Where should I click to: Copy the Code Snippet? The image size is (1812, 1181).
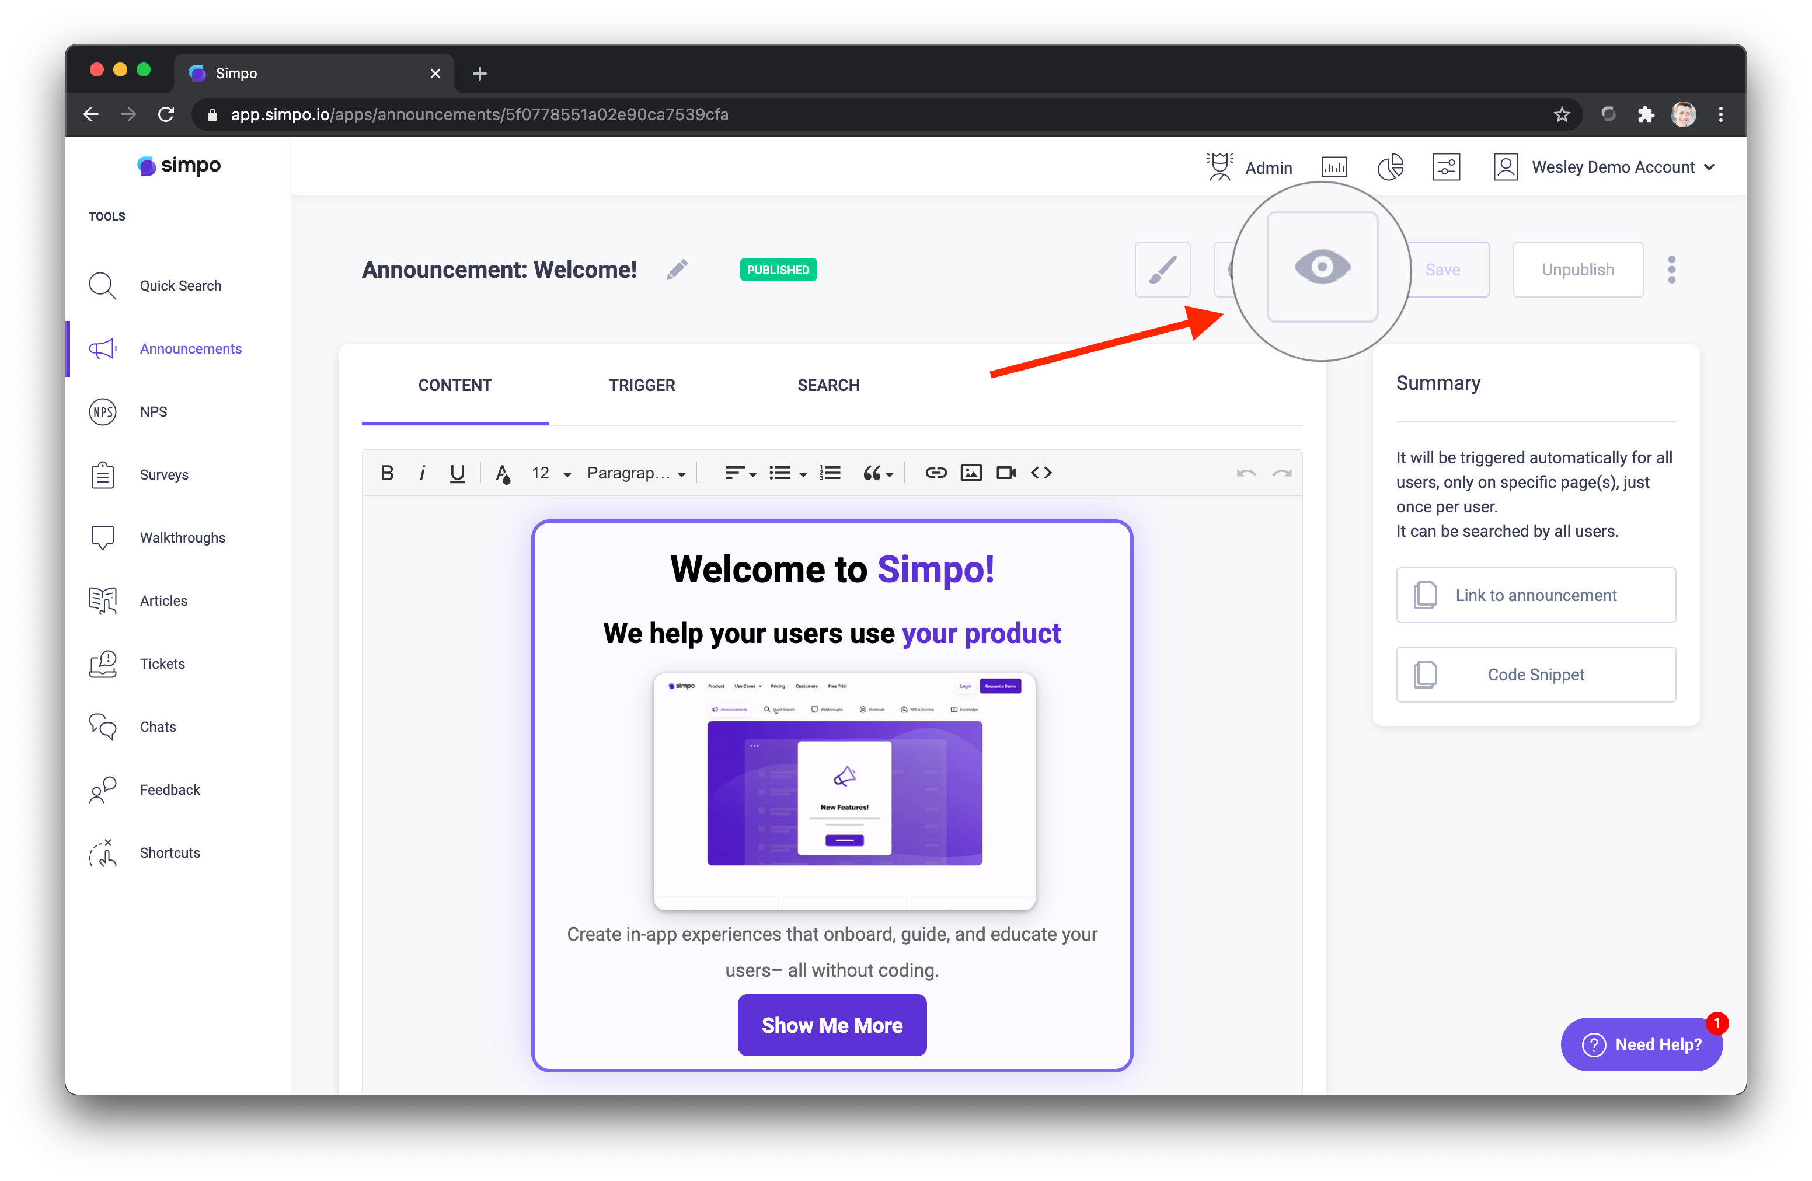point(1536,675)
